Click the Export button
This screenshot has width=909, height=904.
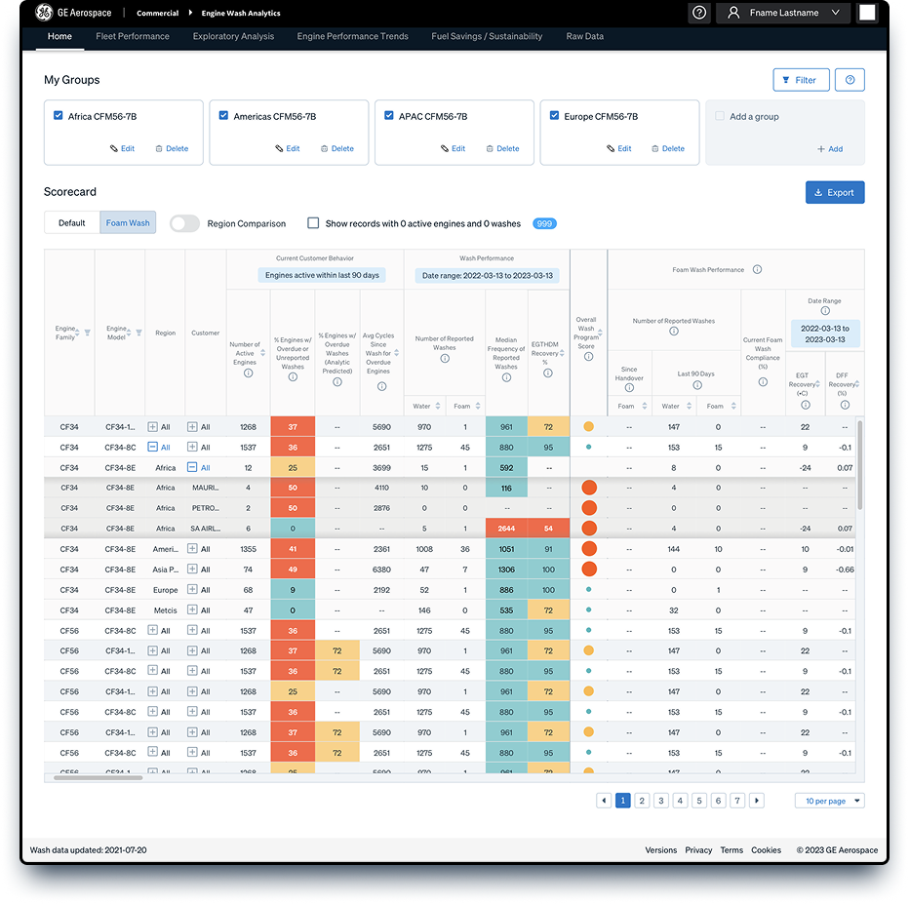tap(834, 192)
